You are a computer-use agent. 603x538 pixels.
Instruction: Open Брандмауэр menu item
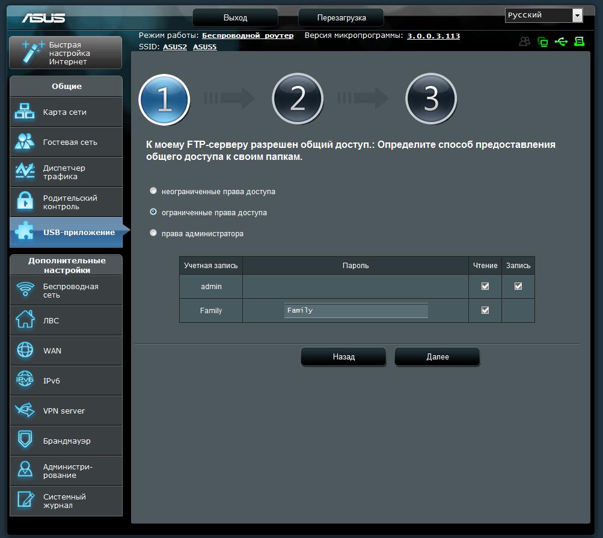pos(66,441)
